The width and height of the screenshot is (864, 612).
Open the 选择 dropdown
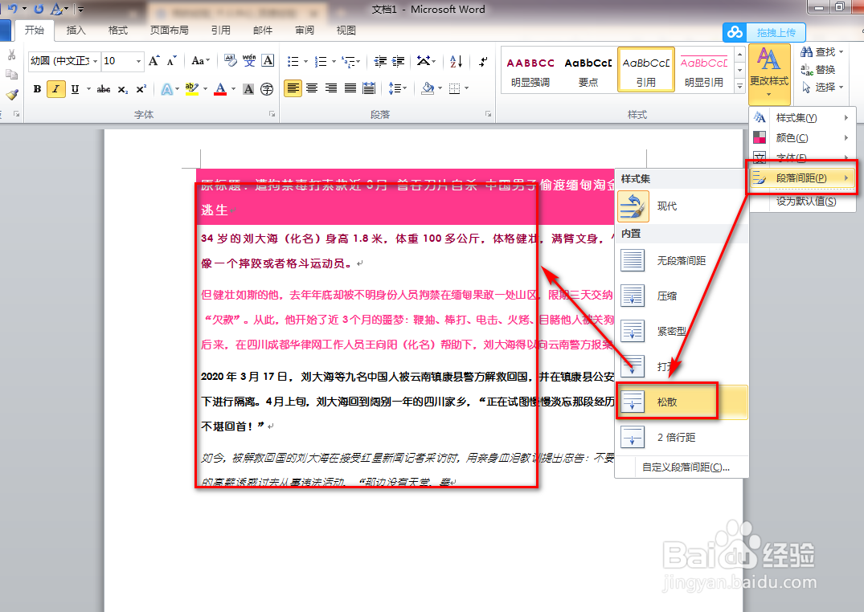823,87
